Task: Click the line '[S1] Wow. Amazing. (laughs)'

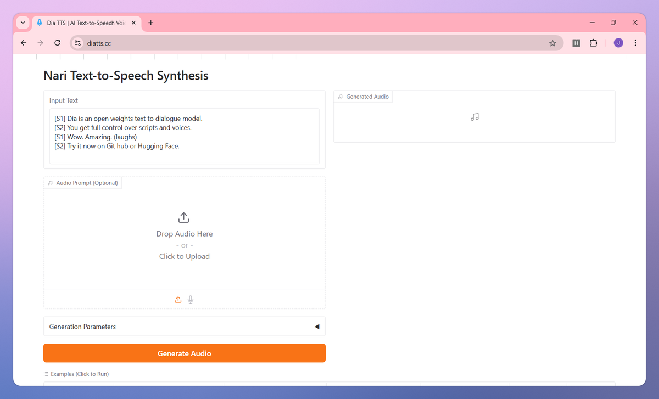Action: pos(96,137)
